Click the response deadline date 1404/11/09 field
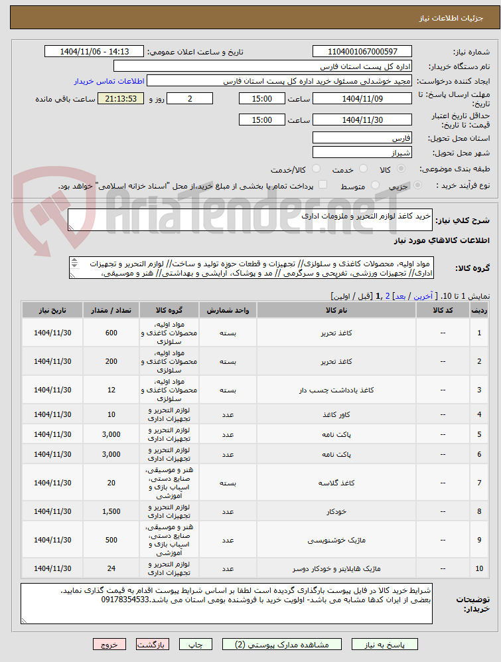The image size is (501, 662). point(362,98)
